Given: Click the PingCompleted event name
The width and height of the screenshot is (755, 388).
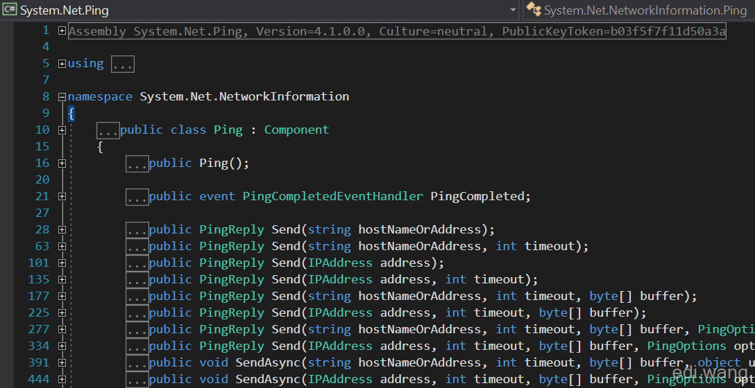Looking at the screenshot, I should pos(477,196).
